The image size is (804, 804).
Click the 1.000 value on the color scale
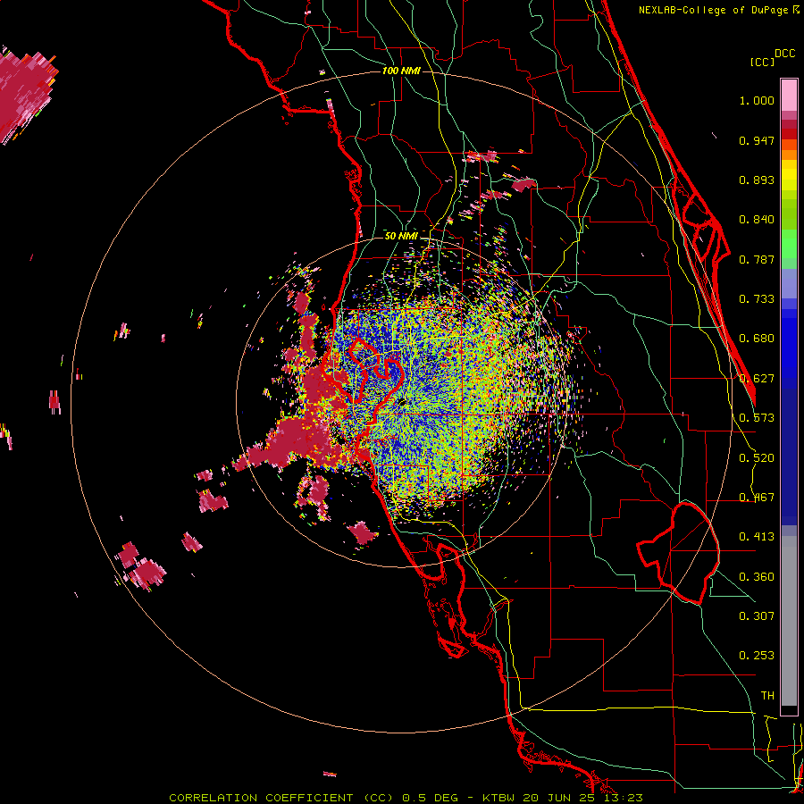coord(757,100)
